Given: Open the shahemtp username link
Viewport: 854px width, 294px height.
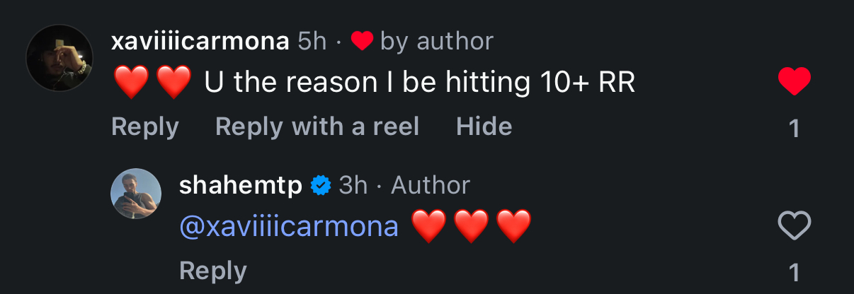Looking at the screenshot, I should [x=241, y=185].
